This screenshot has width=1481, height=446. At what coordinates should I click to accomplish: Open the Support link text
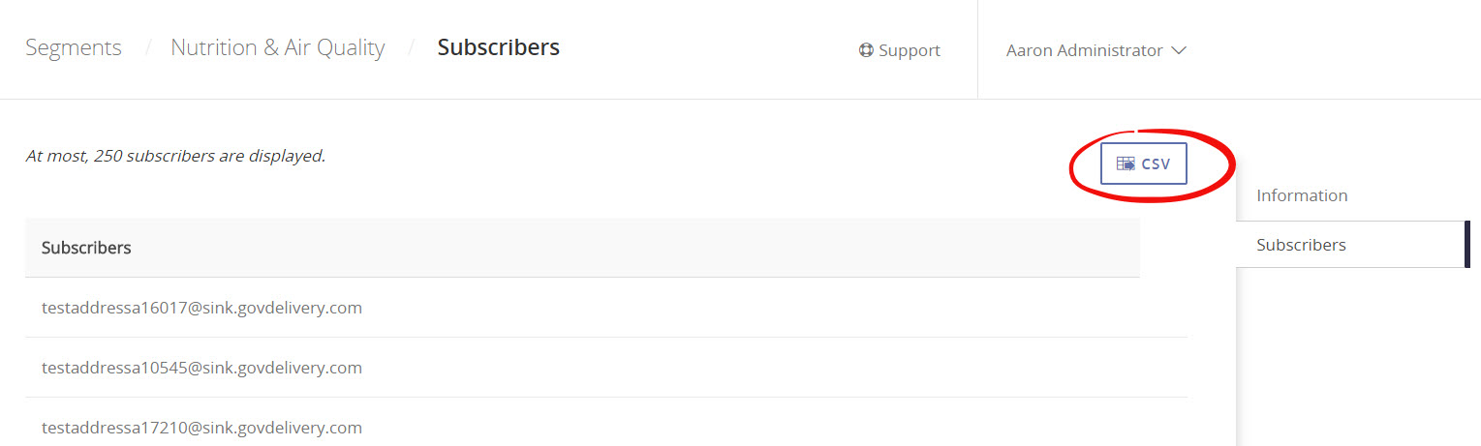pyautogui.click(x=909, y=50)
